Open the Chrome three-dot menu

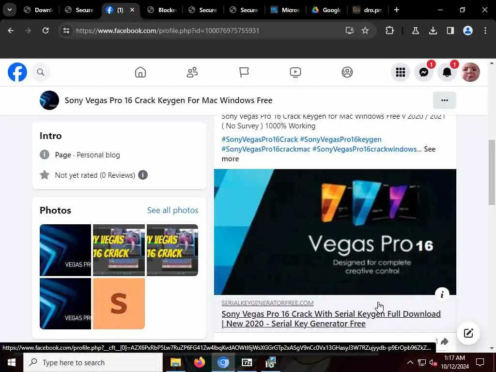[x=485, y=31]
